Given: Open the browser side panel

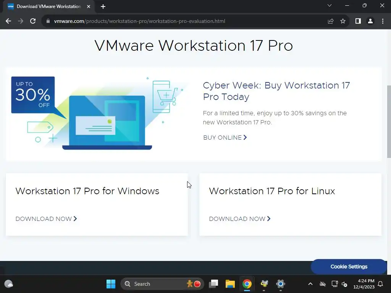Looking at the screenshot, I should pyautogui.click(x=358, y=21).
